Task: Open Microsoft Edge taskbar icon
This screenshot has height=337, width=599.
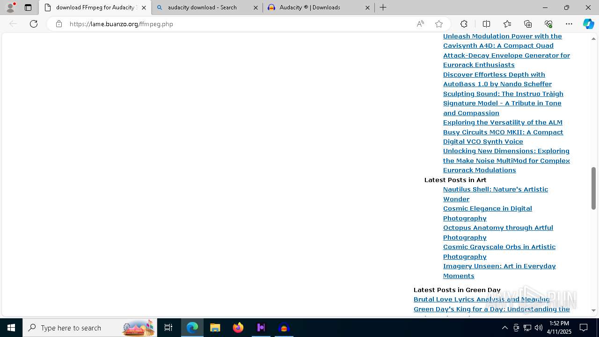Action: [192, 328]
